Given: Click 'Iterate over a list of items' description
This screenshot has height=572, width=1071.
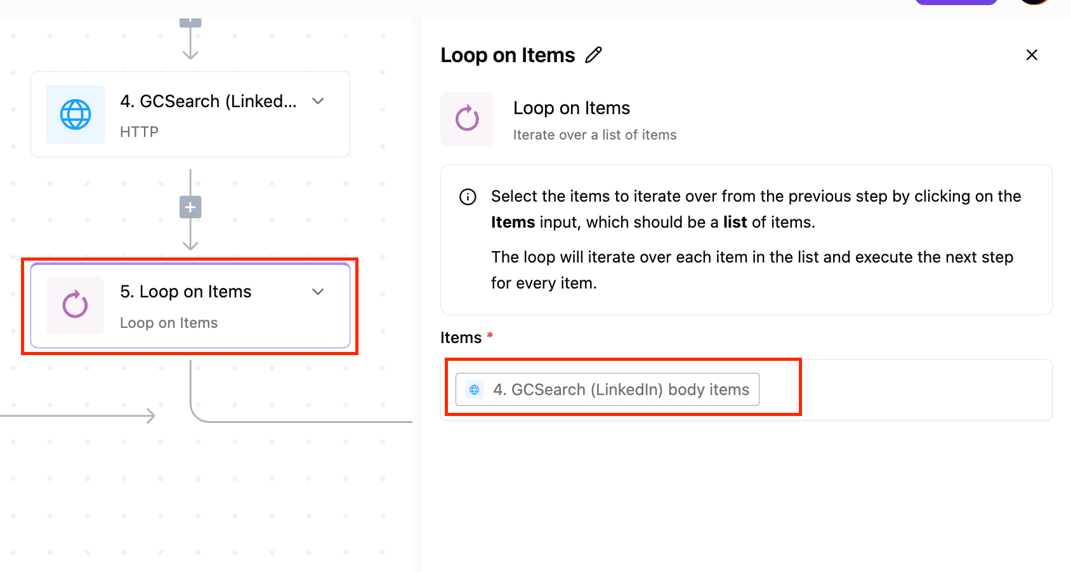Looking at the screenshot, I should [x=595, y=135].
